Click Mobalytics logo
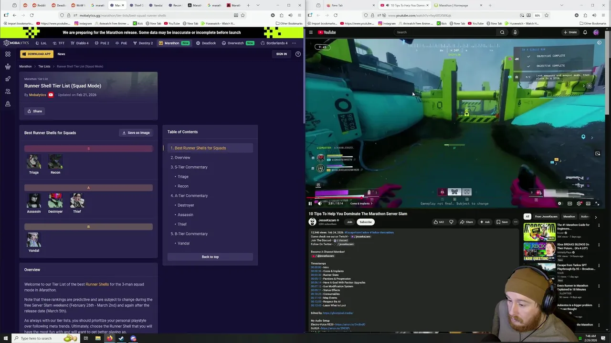 17,43
